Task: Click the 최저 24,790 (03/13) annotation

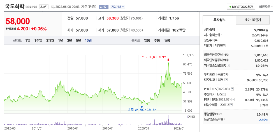Action: [x=142, y=110]
